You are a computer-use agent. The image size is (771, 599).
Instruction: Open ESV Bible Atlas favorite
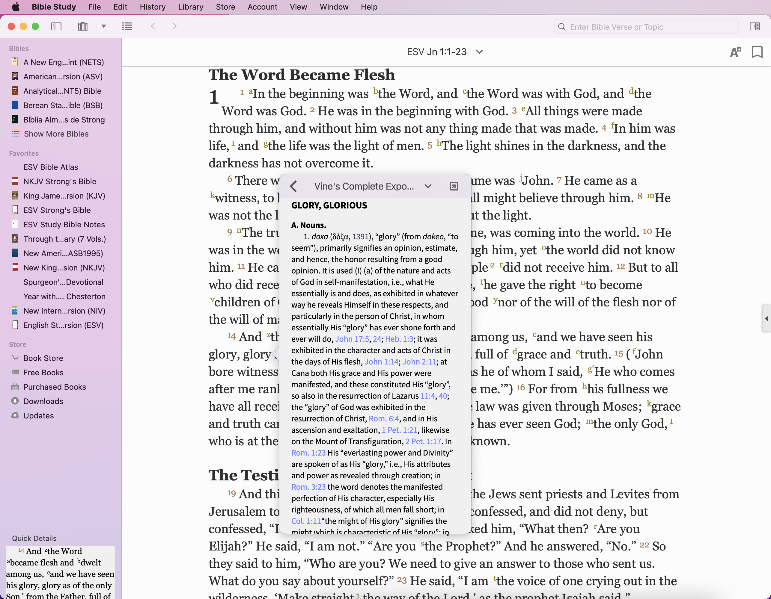click(50, 167)
